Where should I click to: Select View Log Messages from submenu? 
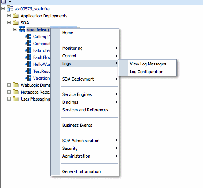(x=148, y=64)
